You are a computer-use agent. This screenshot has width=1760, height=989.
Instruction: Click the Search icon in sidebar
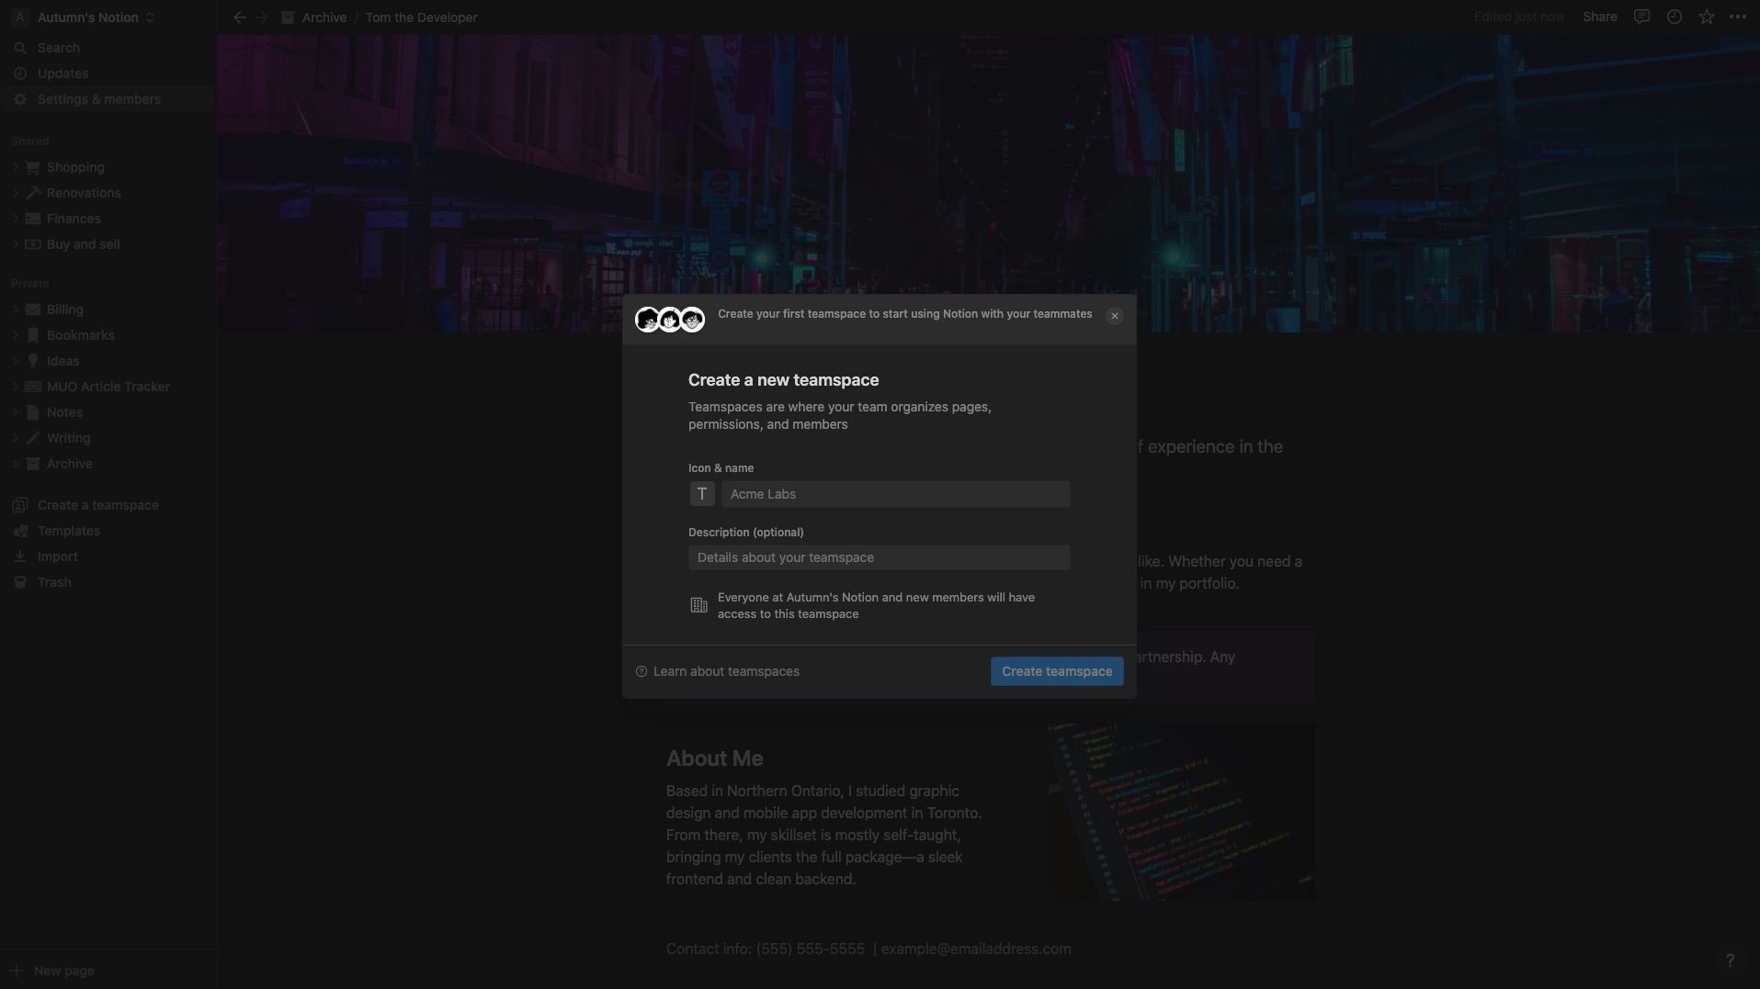pos(20,48)
